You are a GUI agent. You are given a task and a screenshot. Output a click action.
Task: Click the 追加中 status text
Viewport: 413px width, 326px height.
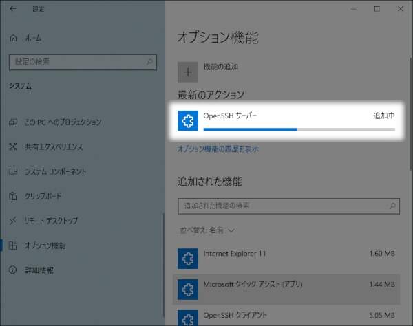point(384,116)
